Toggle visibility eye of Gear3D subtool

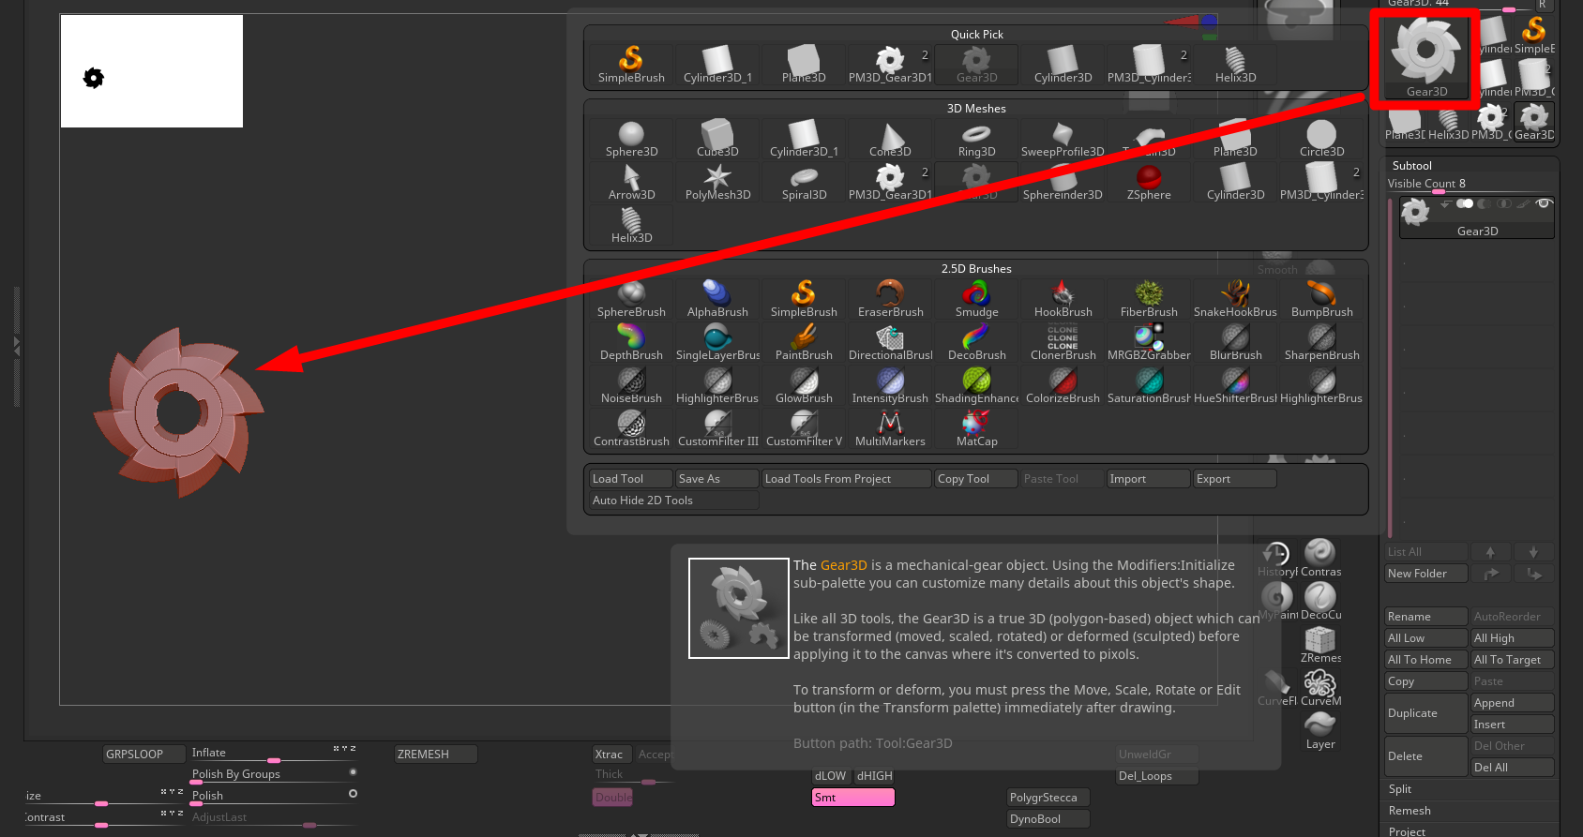(x=1544, y=203)
